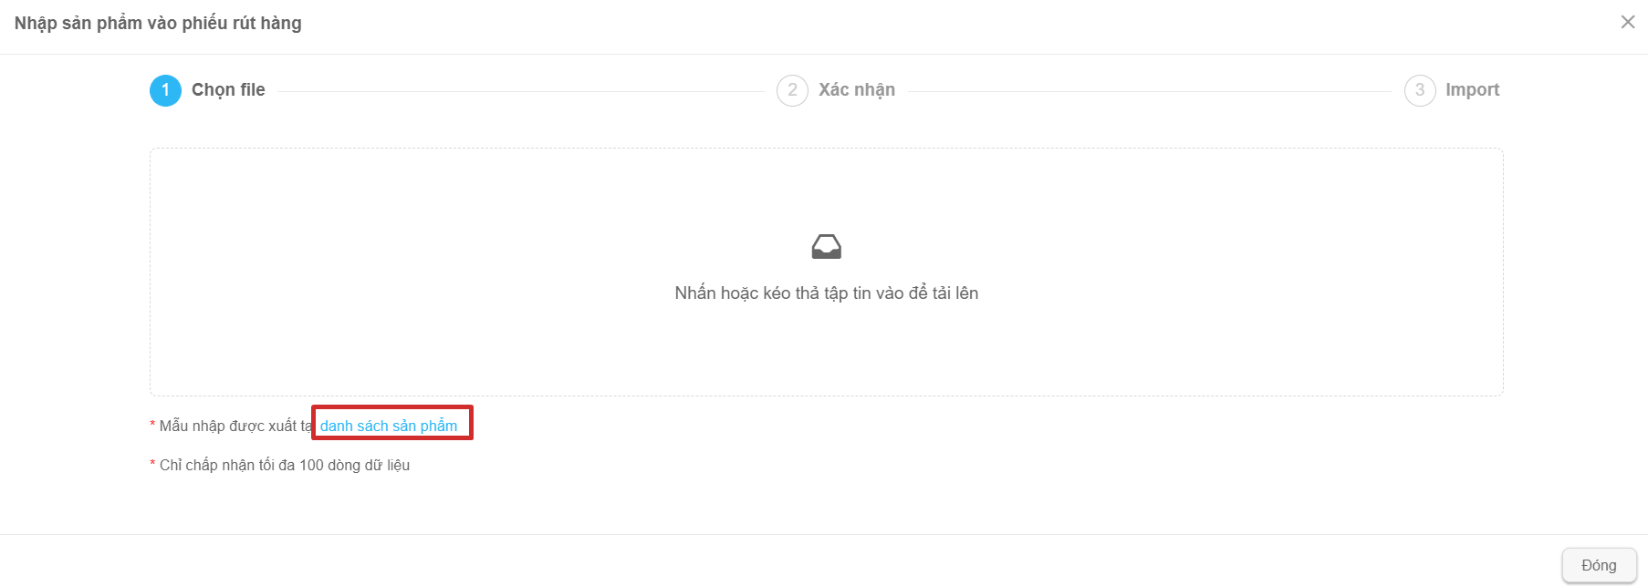Open the "danh sách sản phẩm" link
This screenshot has height=586, width=1648.
point(389,426)
